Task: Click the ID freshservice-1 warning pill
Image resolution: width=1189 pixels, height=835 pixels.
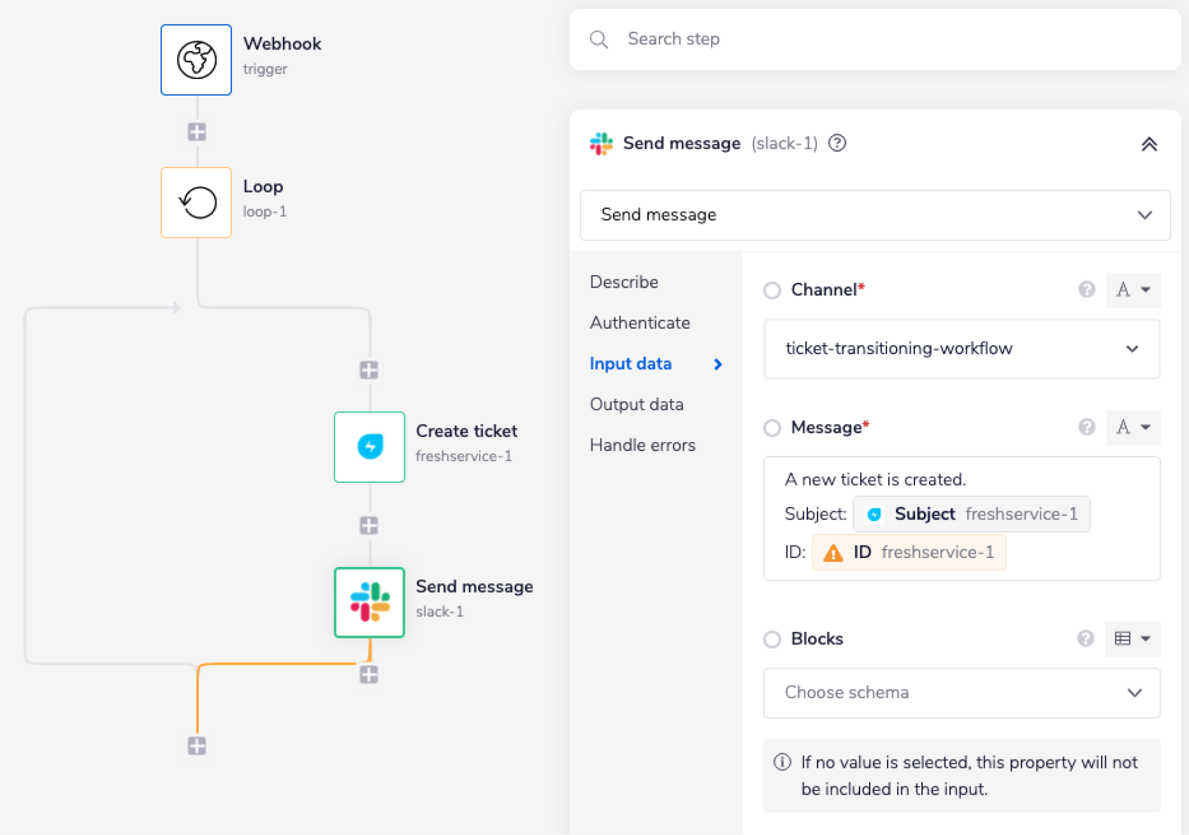Action: click(x=908, y=552)
